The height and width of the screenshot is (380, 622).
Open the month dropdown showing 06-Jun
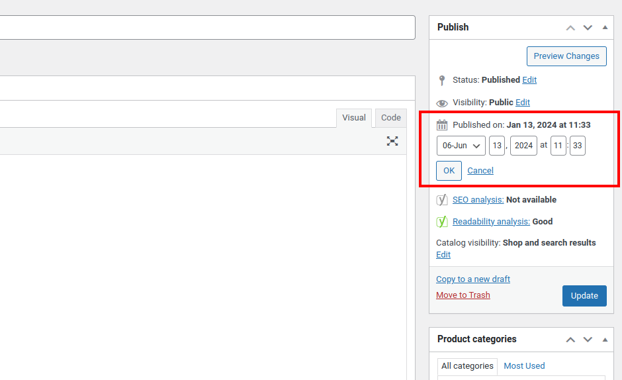pos(461,146)
